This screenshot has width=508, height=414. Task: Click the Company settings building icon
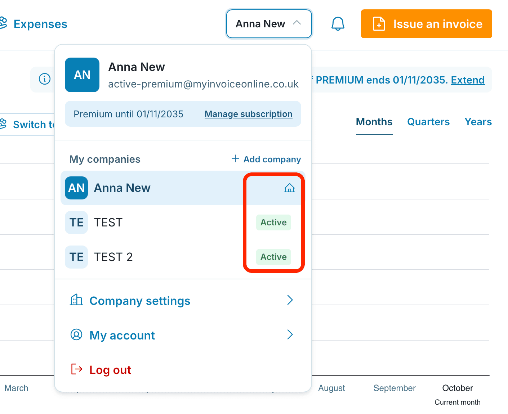pos(76,300)
